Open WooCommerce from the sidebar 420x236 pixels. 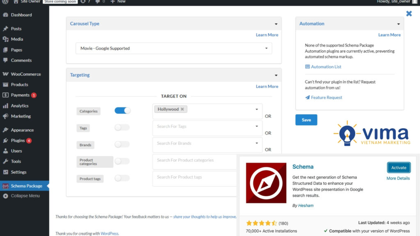[x=25, y=74]
